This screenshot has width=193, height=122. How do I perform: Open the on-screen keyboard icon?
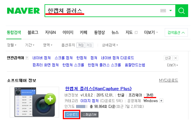[x=163, y=11]
